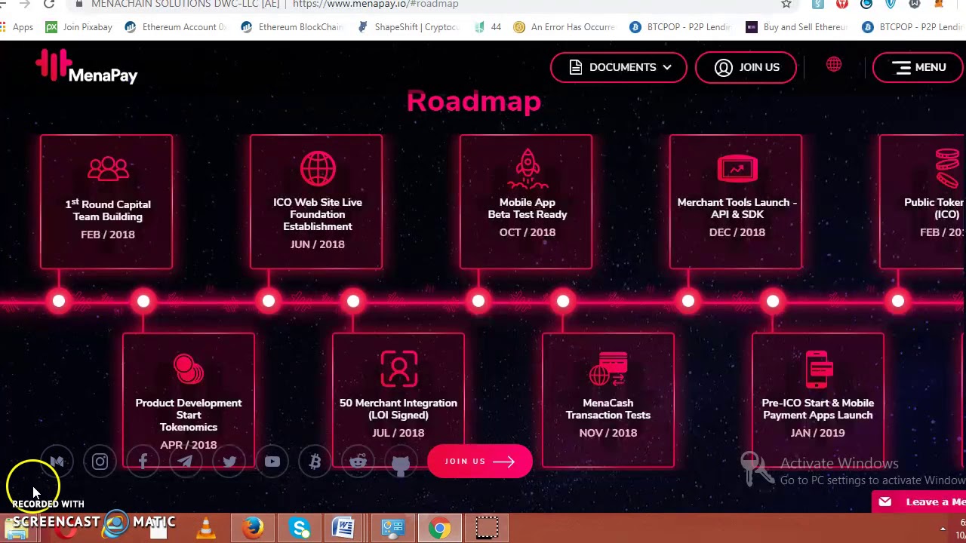Open the Facebook social icon
Screen dimensions: 966x543
(143, 462)
